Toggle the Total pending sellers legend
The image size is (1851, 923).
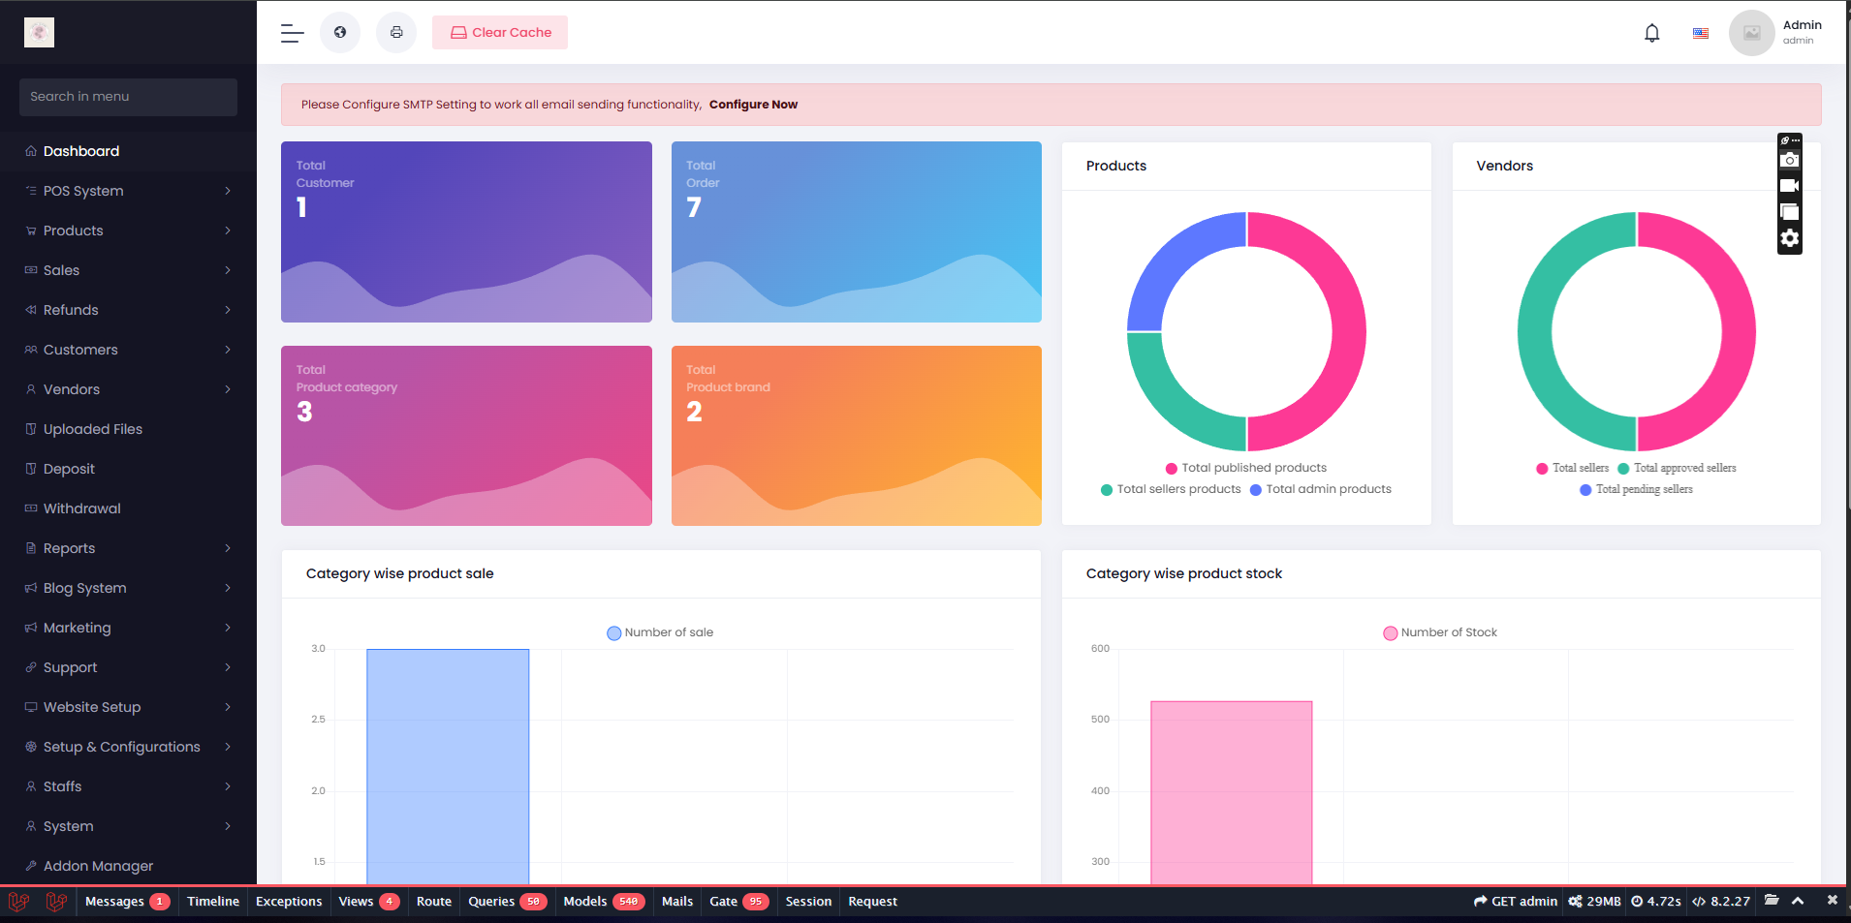pyautogui.click(x=1637, y=489)
